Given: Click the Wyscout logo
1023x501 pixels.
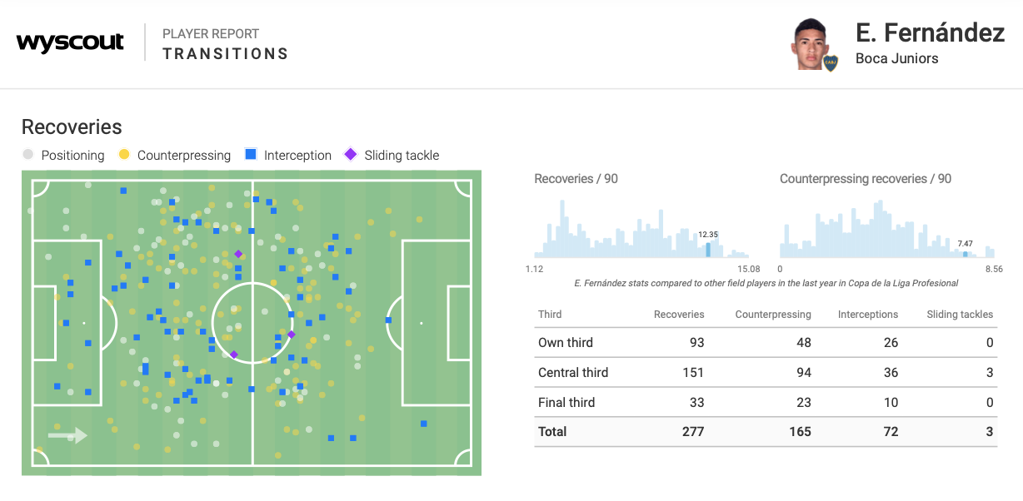Looking at the screenshot, I should pos(70,42).
